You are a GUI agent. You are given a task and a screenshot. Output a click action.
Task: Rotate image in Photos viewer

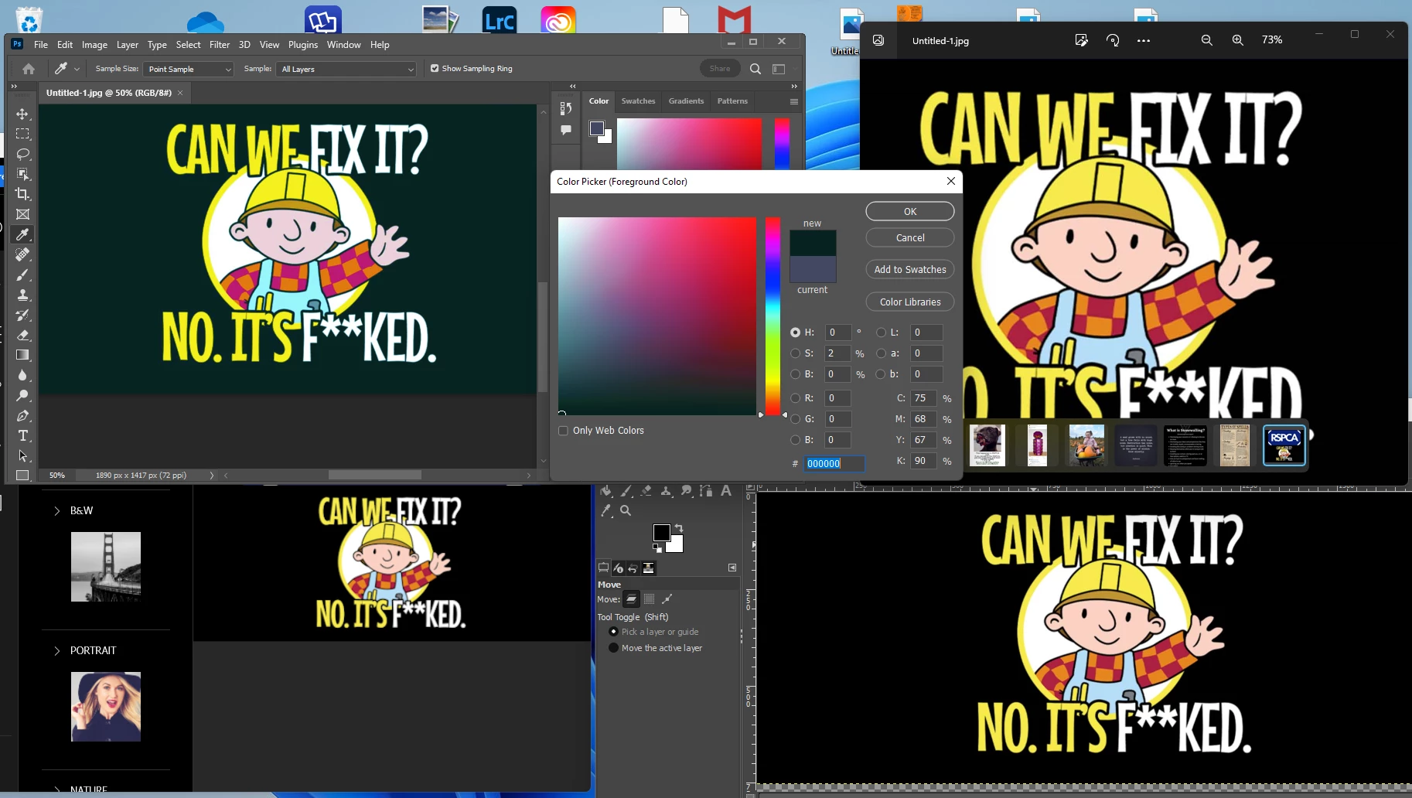click(1113, 40)
